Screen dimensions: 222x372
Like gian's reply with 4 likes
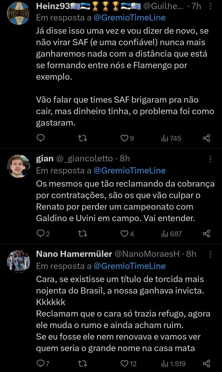click(125, 234)
